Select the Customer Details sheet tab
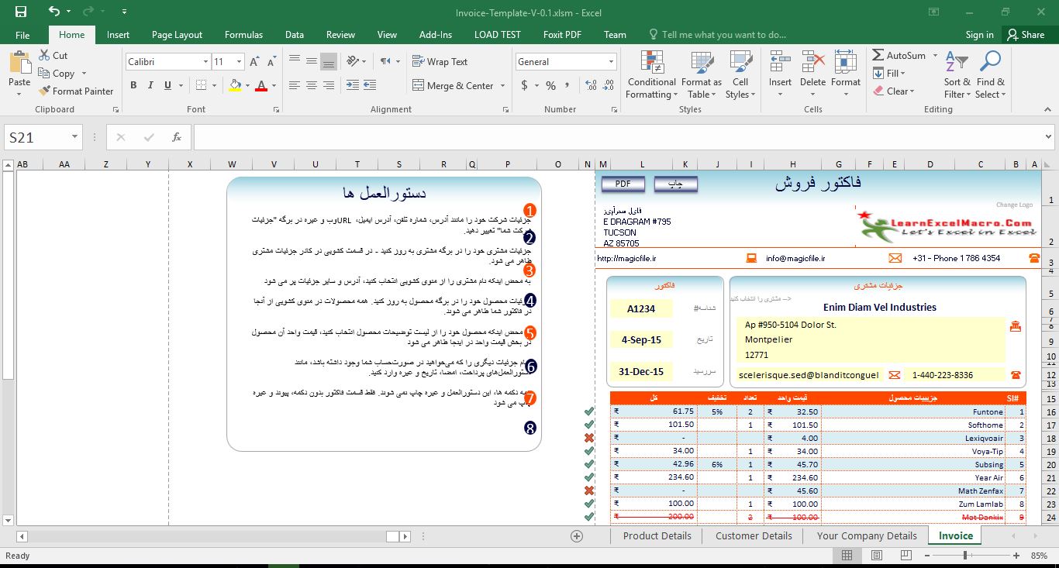Screen dimensions: 1059x568 pos(754,535)
